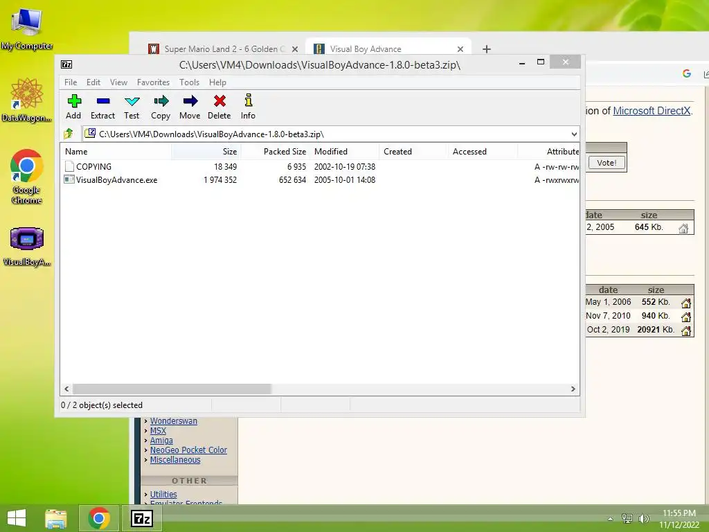The height and width of the screenshot is (532, 709).
Task: Open the Favorites menu
Action: [153, 82]
